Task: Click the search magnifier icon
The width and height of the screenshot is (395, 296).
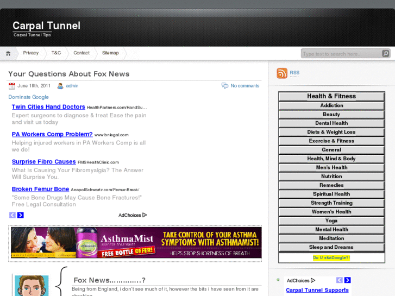Action: tap(385, 53)
